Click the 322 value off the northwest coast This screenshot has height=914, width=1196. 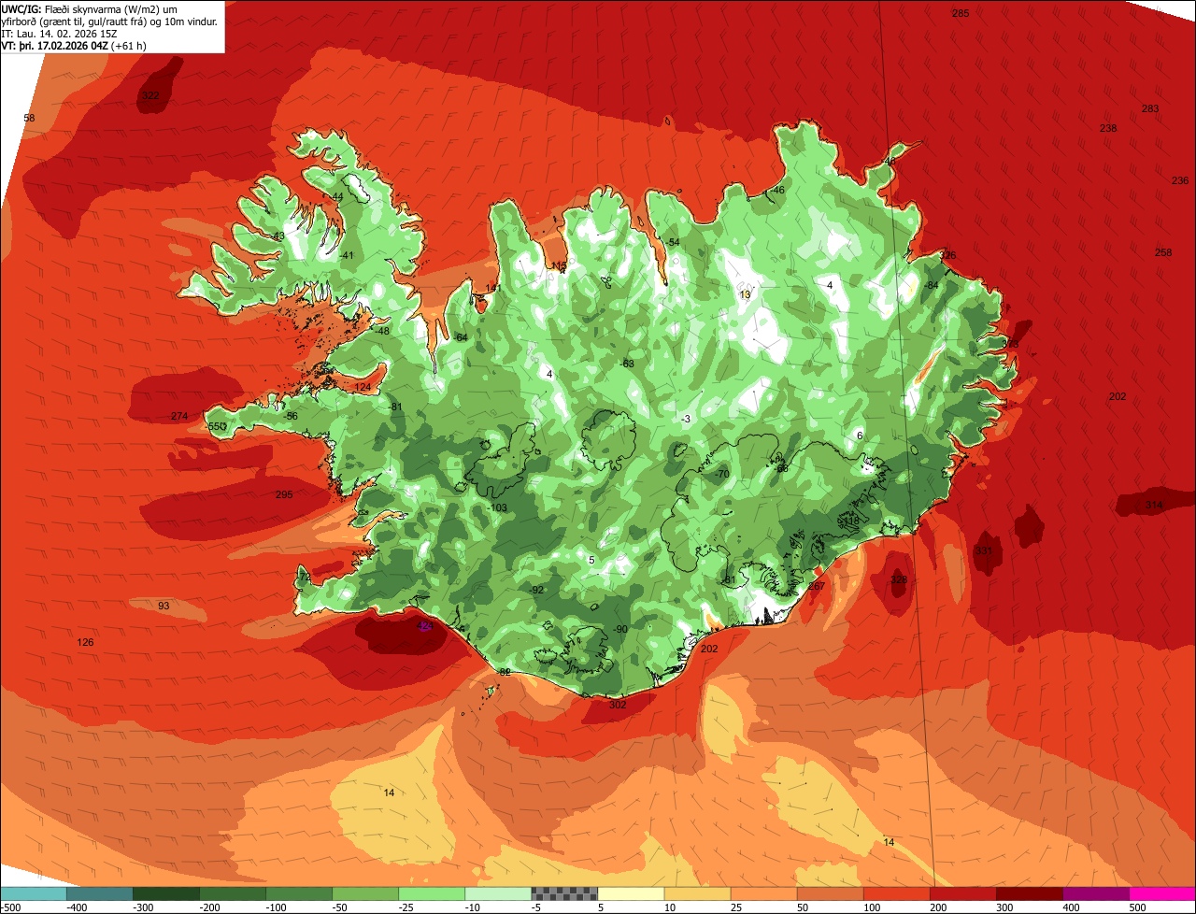coord(150,96)
